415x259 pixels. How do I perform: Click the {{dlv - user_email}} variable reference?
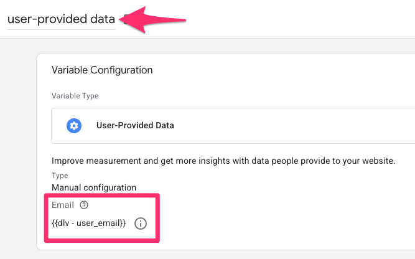(x=89, y=224)
